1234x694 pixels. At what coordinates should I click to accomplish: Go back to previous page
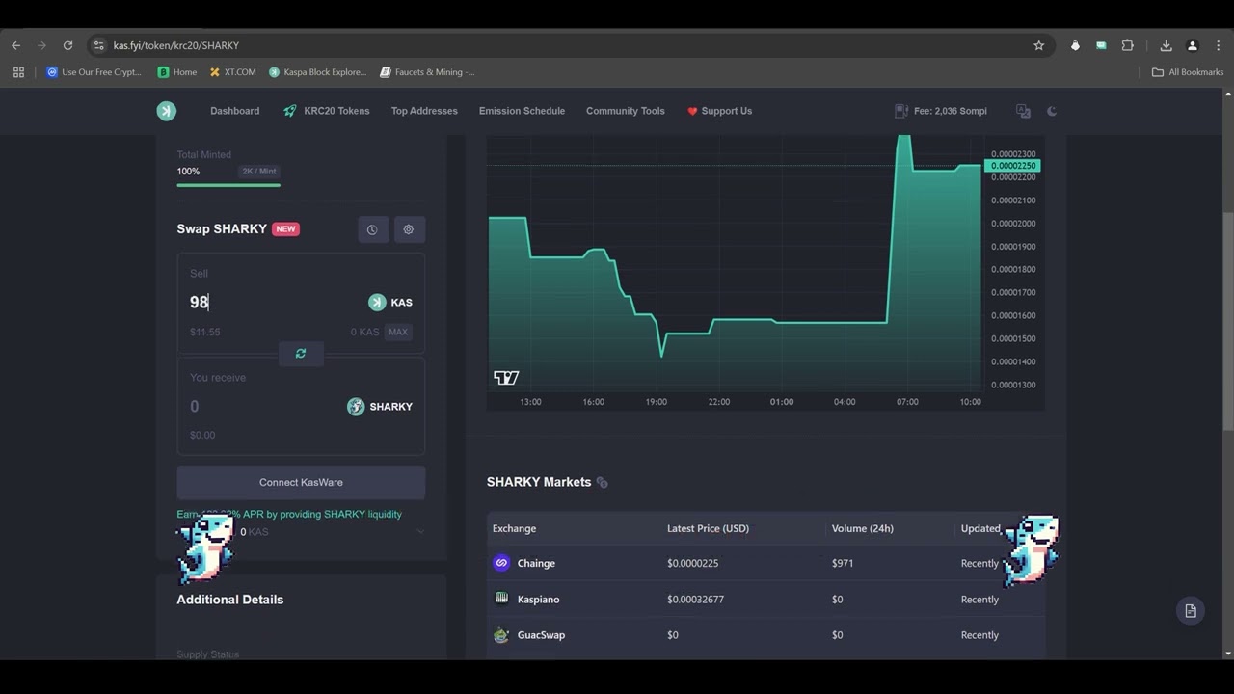tap(15, 45)
